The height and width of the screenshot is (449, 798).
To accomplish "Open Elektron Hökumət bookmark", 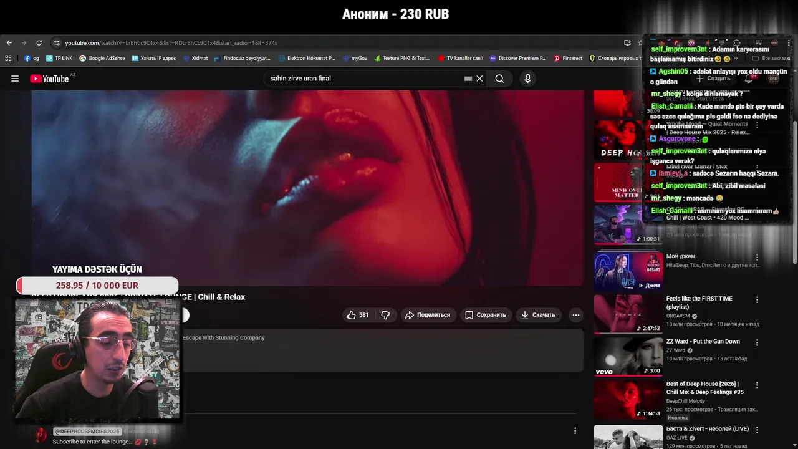I will tap(307, 58).
